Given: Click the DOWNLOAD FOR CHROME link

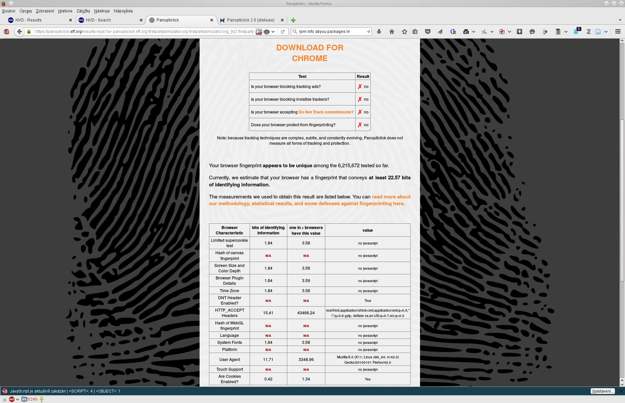Looking at the screenshot, I should pos(310,53).
